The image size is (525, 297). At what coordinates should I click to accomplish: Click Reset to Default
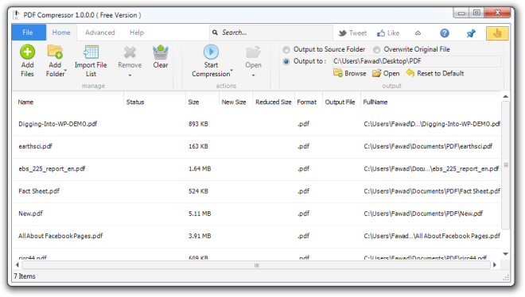tap(435, 73)
